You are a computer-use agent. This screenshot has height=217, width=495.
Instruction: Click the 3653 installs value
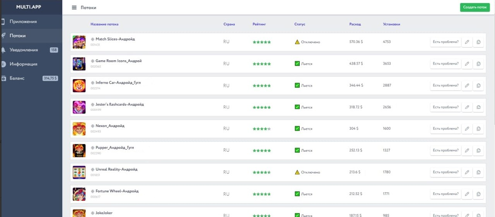point(387,64)
